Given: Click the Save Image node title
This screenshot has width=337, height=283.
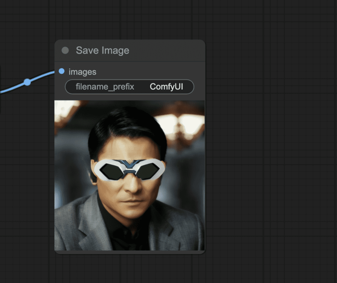Looking at the screenshot, I should [x=103, y=51].
